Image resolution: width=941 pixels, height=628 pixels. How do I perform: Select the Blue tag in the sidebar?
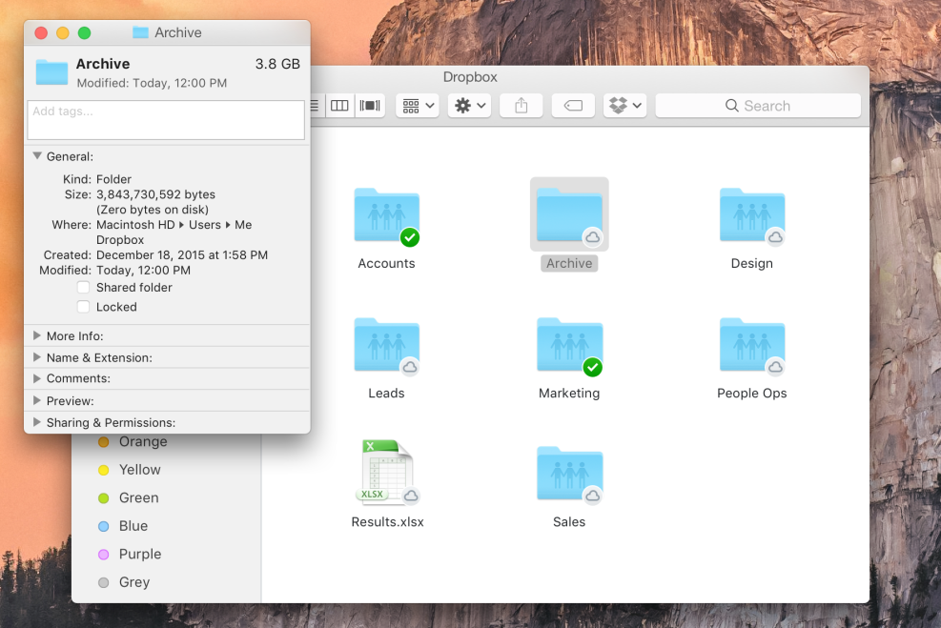[x=139, y=525]
